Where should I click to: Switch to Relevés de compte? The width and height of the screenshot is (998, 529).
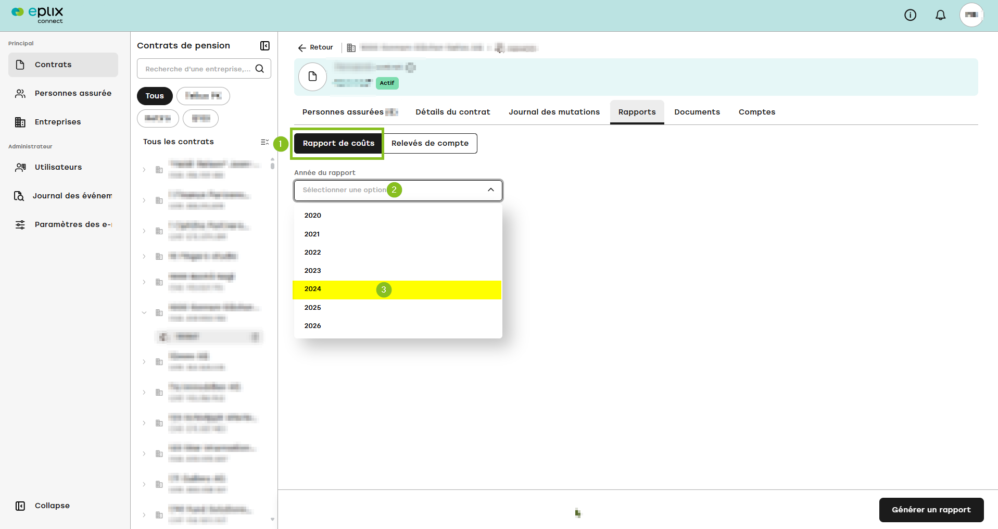430,143
